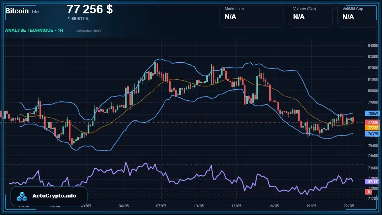Viewport: 382px width, 215px height.
Task: Click the red 0 indicator tag
Action: [x=369, y=192]
